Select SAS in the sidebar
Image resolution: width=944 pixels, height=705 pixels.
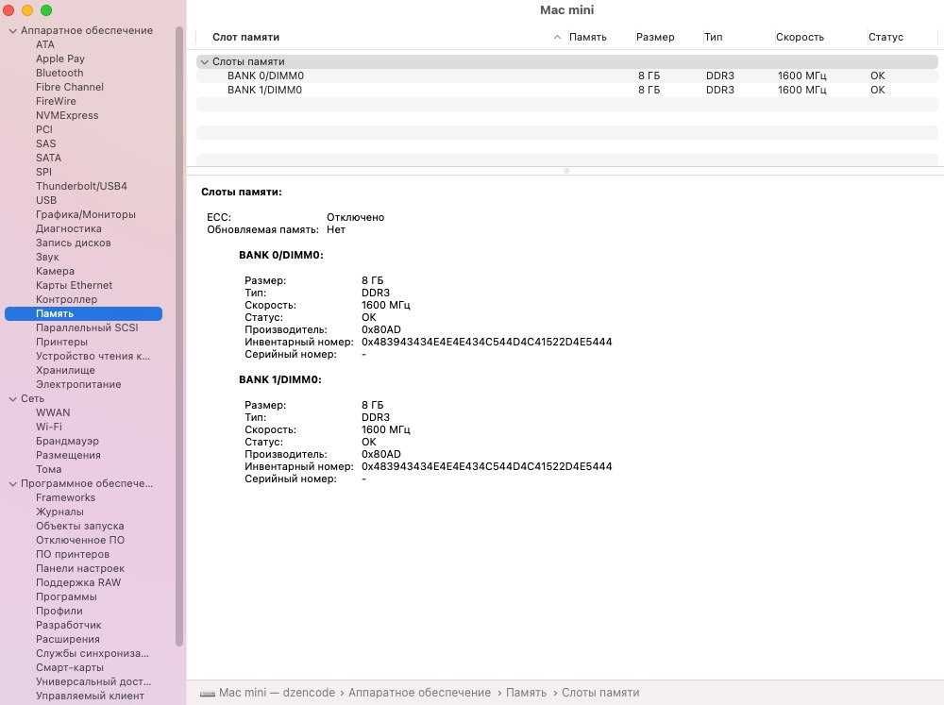[x=45, y=143]
